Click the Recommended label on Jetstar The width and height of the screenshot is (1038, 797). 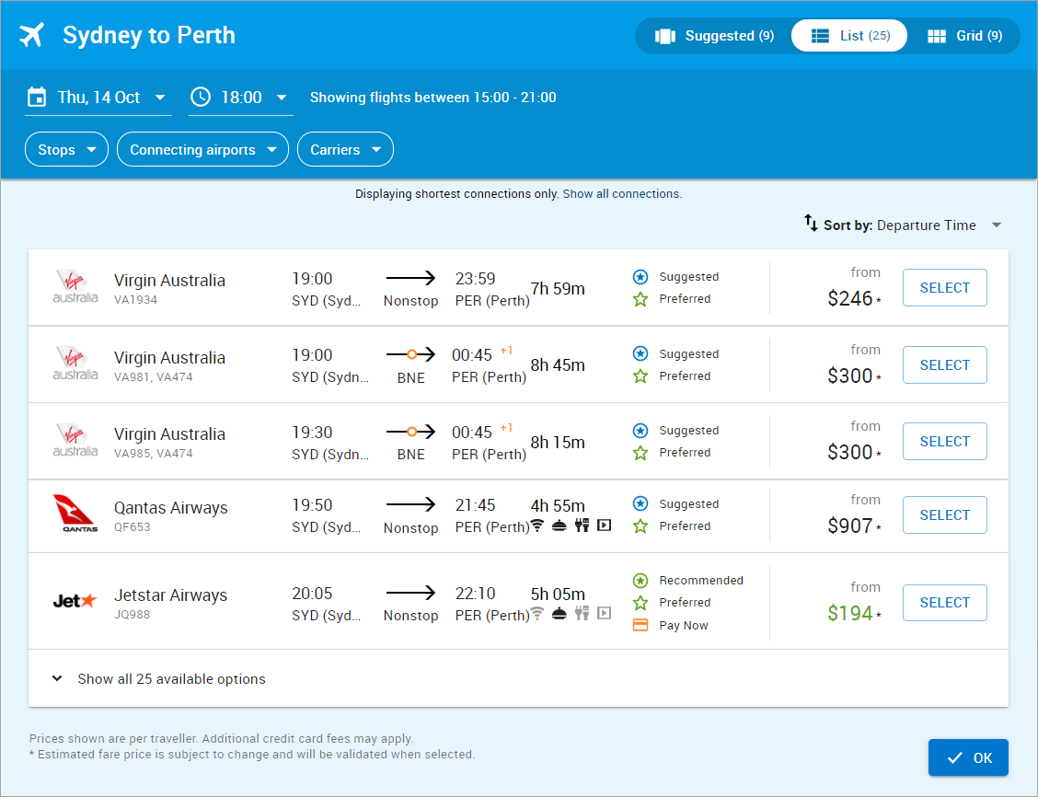pyautogui.click(x=701, y=581)
